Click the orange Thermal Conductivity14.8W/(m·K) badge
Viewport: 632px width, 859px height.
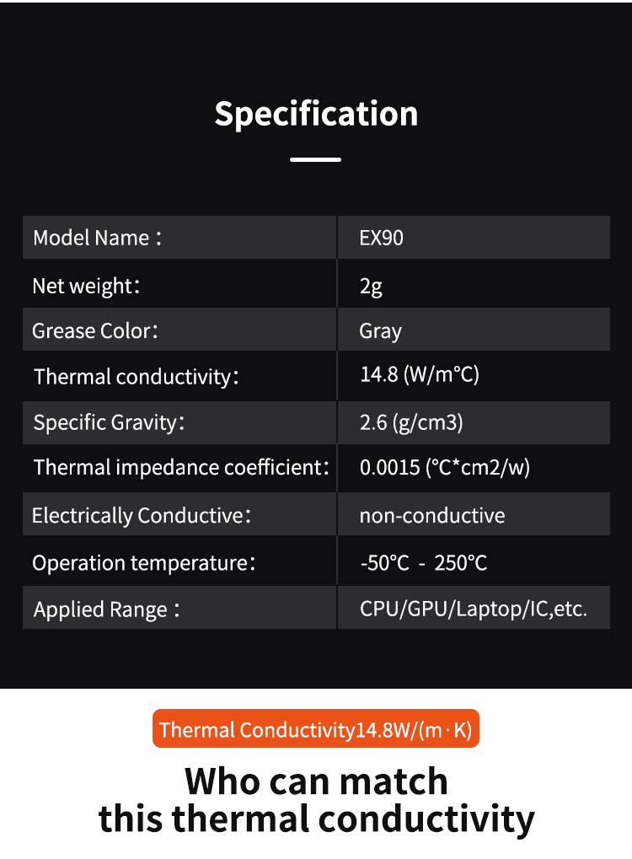[x=316, y=728]
